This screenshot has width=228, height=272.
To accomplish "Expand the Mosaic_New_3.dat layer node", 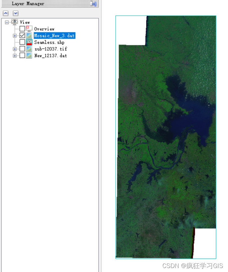I will point(15,36).
